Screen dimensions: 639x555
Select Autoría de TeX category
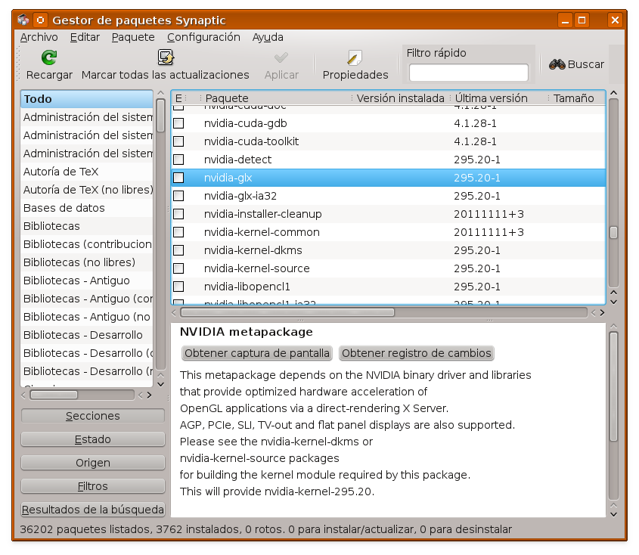(87, 172)
